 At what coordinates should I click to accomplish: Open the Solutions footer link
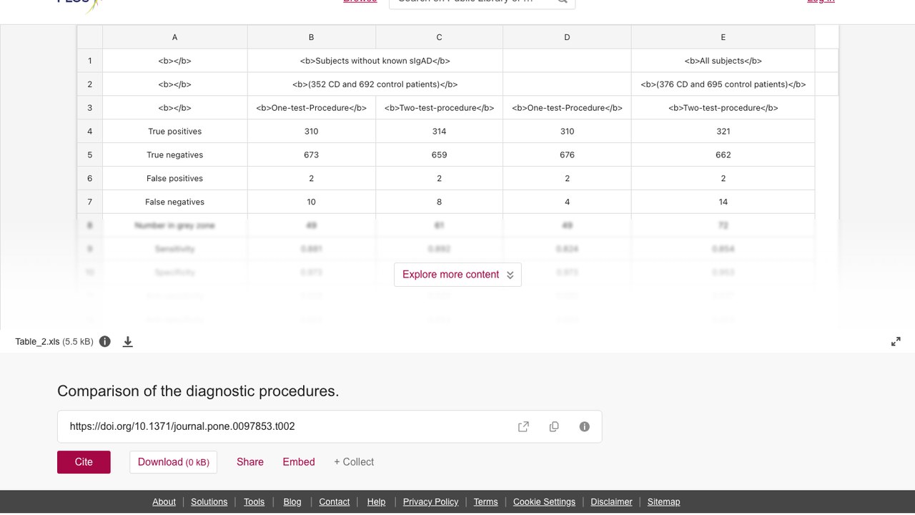click(x=209, y=501)
